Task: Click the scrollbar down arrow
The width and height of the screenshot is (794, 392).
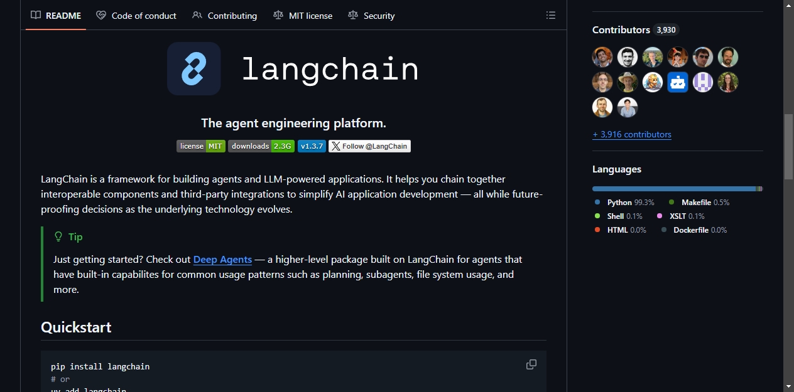Action: click(788, 386)
